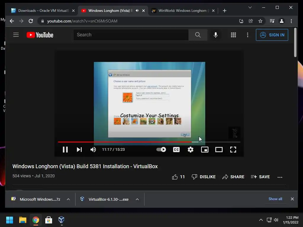Screen dimensions: 303x227
Task: Open Chrome's three-dot menu
Action: pos(291,21)
